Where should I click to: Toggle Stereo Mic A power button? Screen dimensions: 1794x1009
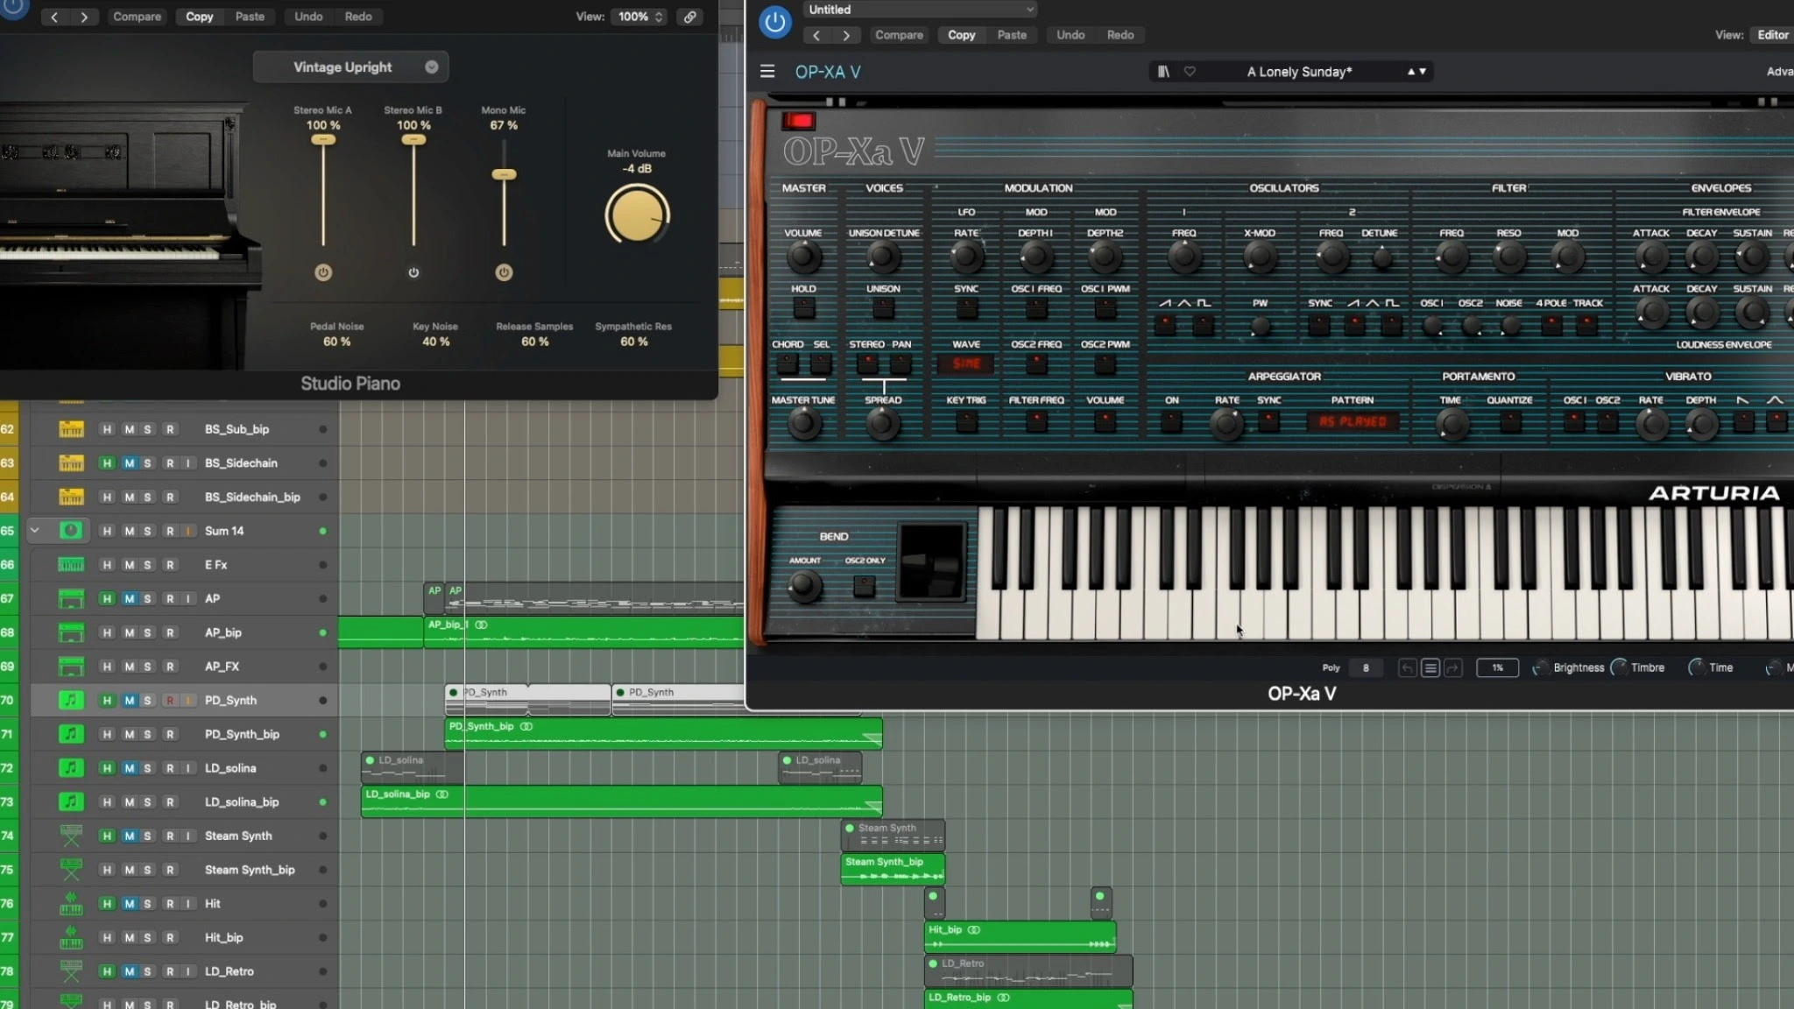[323, 272]
